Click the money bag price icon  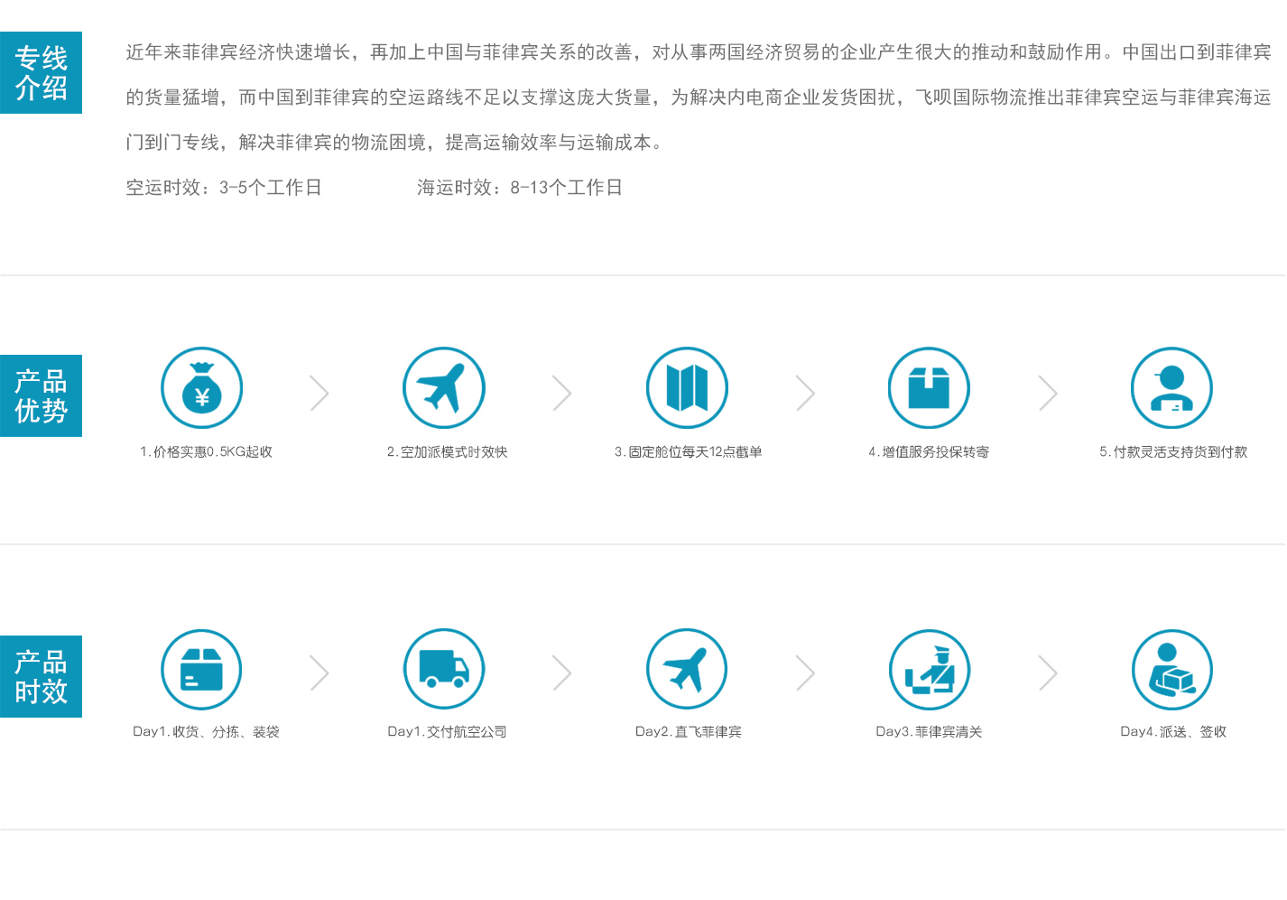(201, 388)
